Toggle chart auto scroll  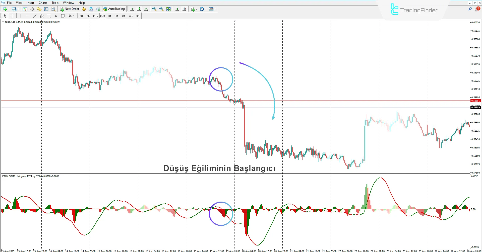177,9
